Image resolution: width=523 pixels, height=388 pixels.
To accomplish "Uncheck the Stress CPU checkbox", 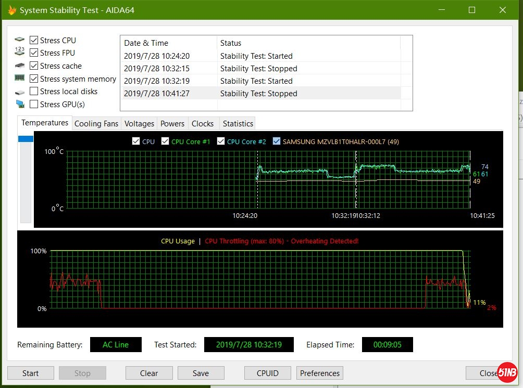I will click(x=34, y=40).
